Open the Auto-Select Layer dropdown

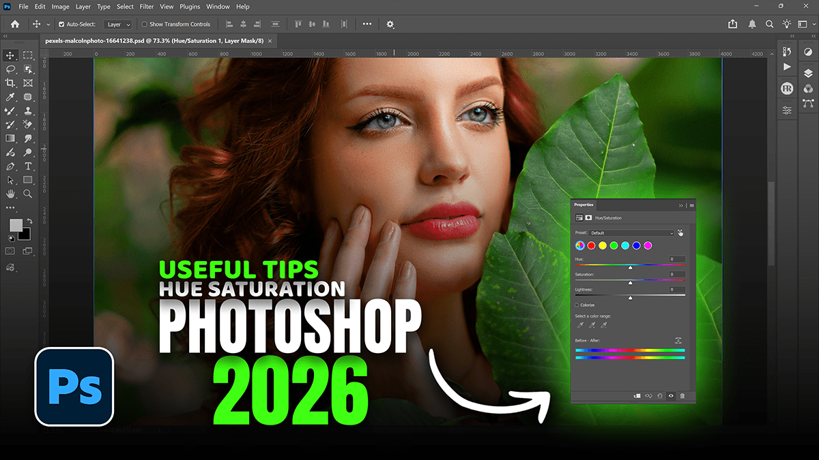(x=118, y=25)
